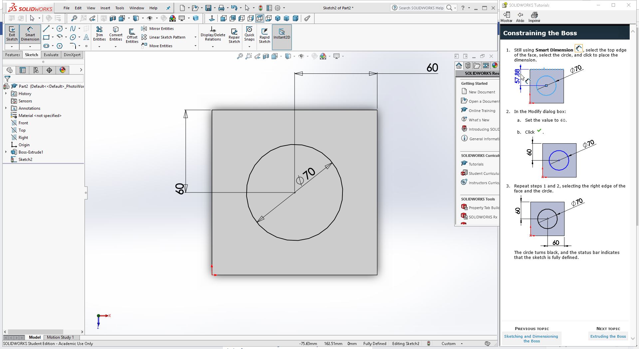Toggle the appearances tab in feature manager
Viewport: 639px width, 349px height.
click(x=63, y=70)
